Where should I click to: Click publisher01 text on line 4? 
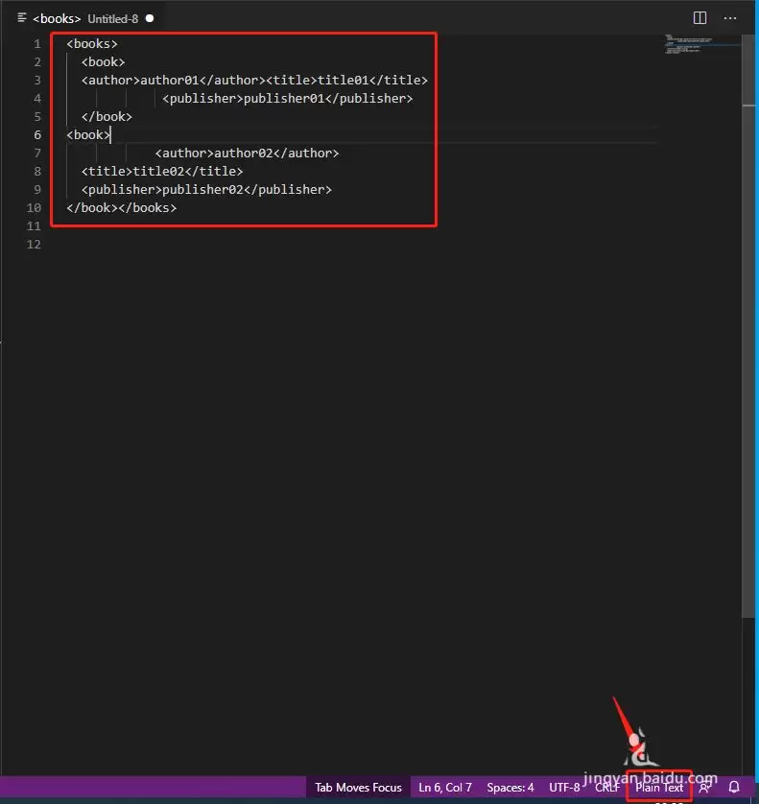coord(284,99)
